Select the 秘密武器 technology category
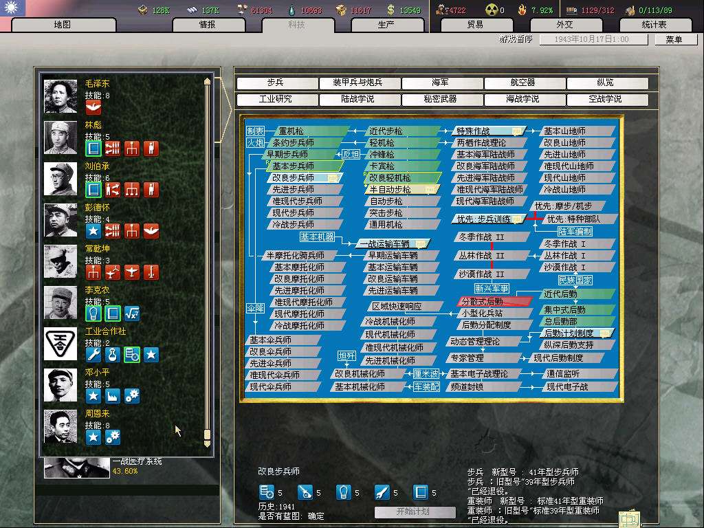 click(x=442, y=99)
